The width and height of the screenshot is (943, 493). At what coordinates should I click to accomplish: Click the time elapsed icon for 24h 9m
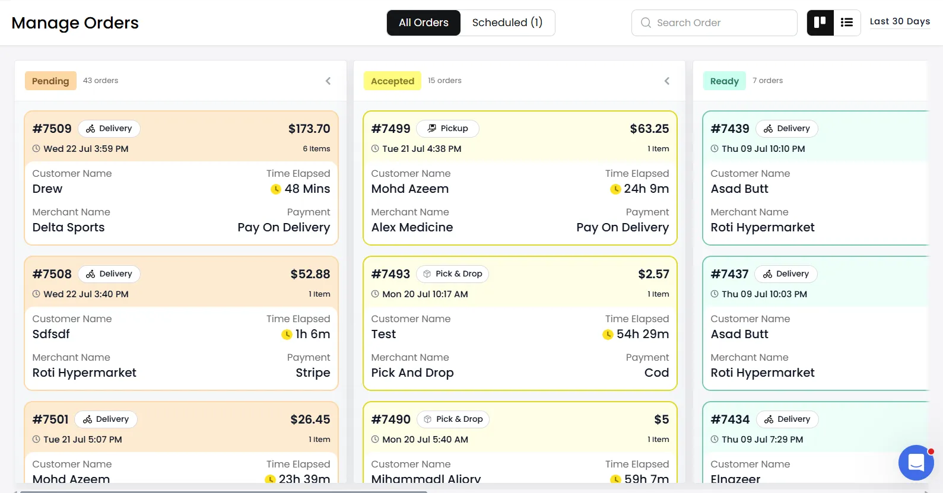tap(615, 189)
